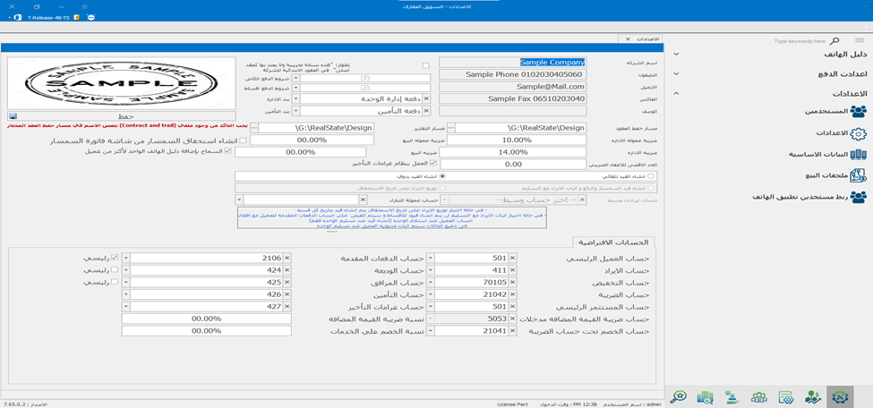Select the الحسابات الافتراضية tab
Viewport: 873px width, 408px height.
[614, 242]
